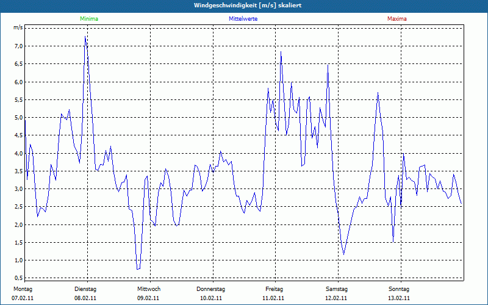Click the date 10.02.11
The width and height of the screenshot is (488, 305).
pyautogui.click(x=211, y=298)
